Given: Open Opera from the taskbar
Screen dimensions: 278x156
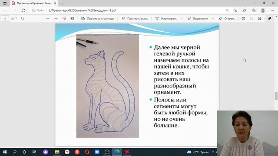Looking at the screenshot, I should pyautogui.click(x=87, y=152).
